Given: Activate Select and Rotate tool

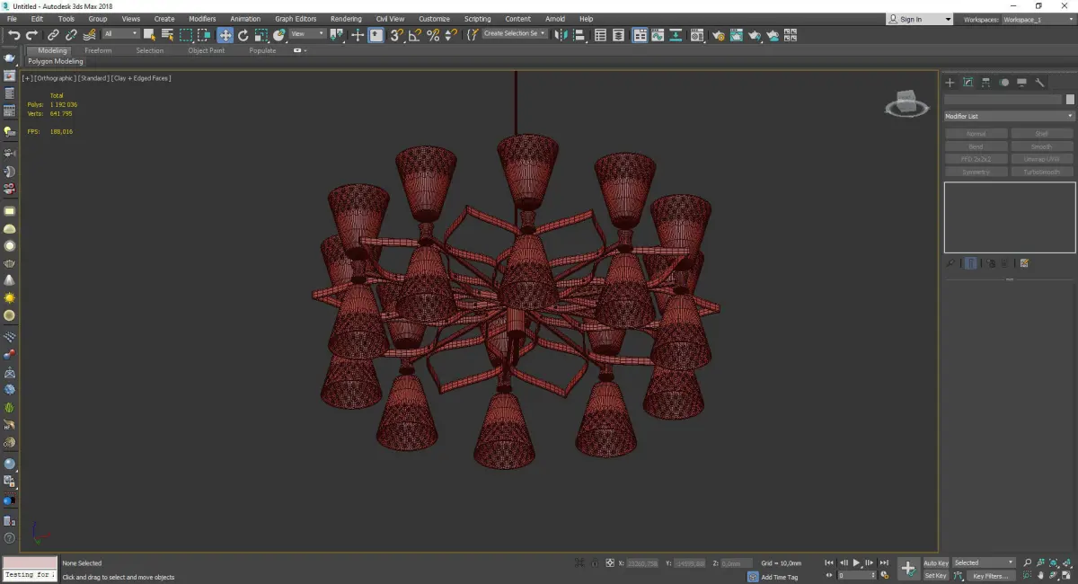Looking at the screenshot, I should point(243,35).
